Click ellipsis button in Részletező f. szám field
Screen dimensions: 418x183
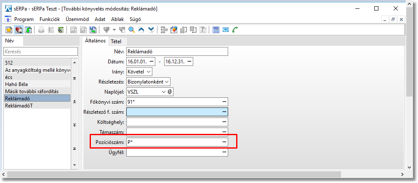(224, 112)
